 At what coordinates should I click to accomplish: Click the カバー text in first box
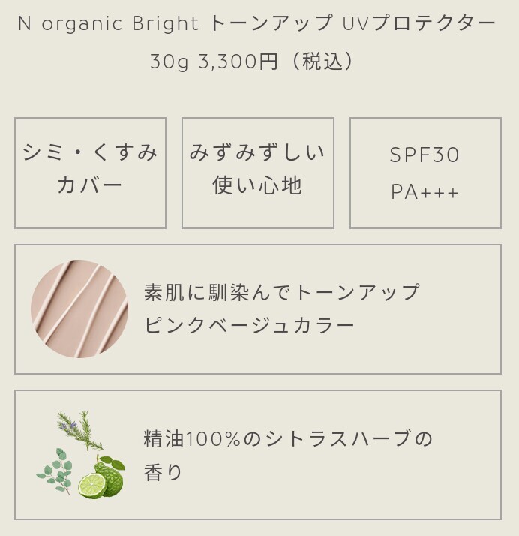(x=89, y=185)
